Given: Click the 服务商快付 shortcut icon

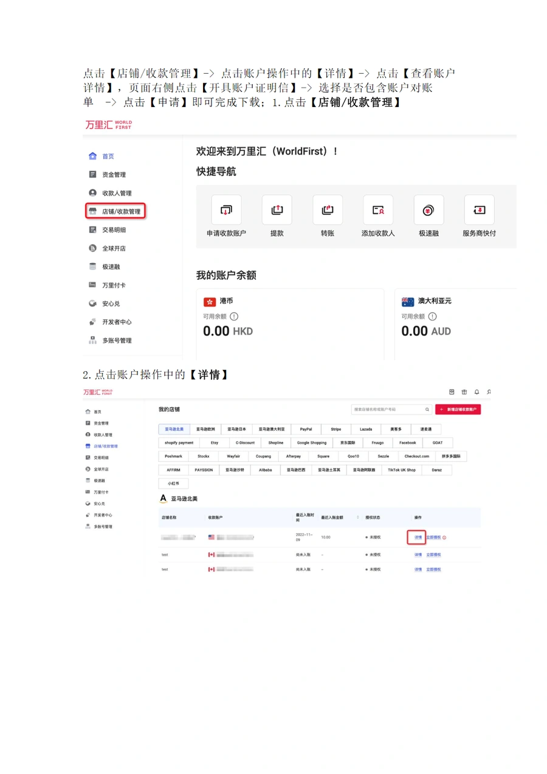Looking at the screenshot, I should [479, 210].
